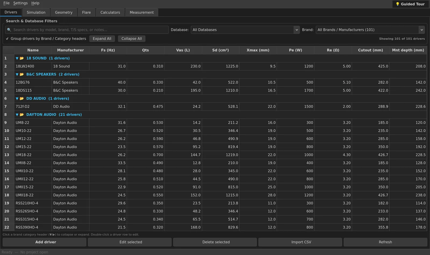Collapse the 18 SOUND group triangle
Screen dimensions: 430x255
coord(17,58)
